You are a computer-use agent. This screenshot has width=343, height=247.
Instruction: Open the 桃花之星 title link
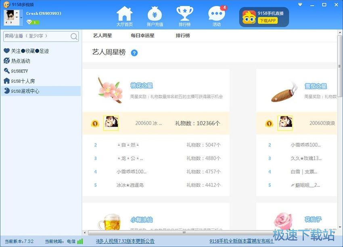142,86
